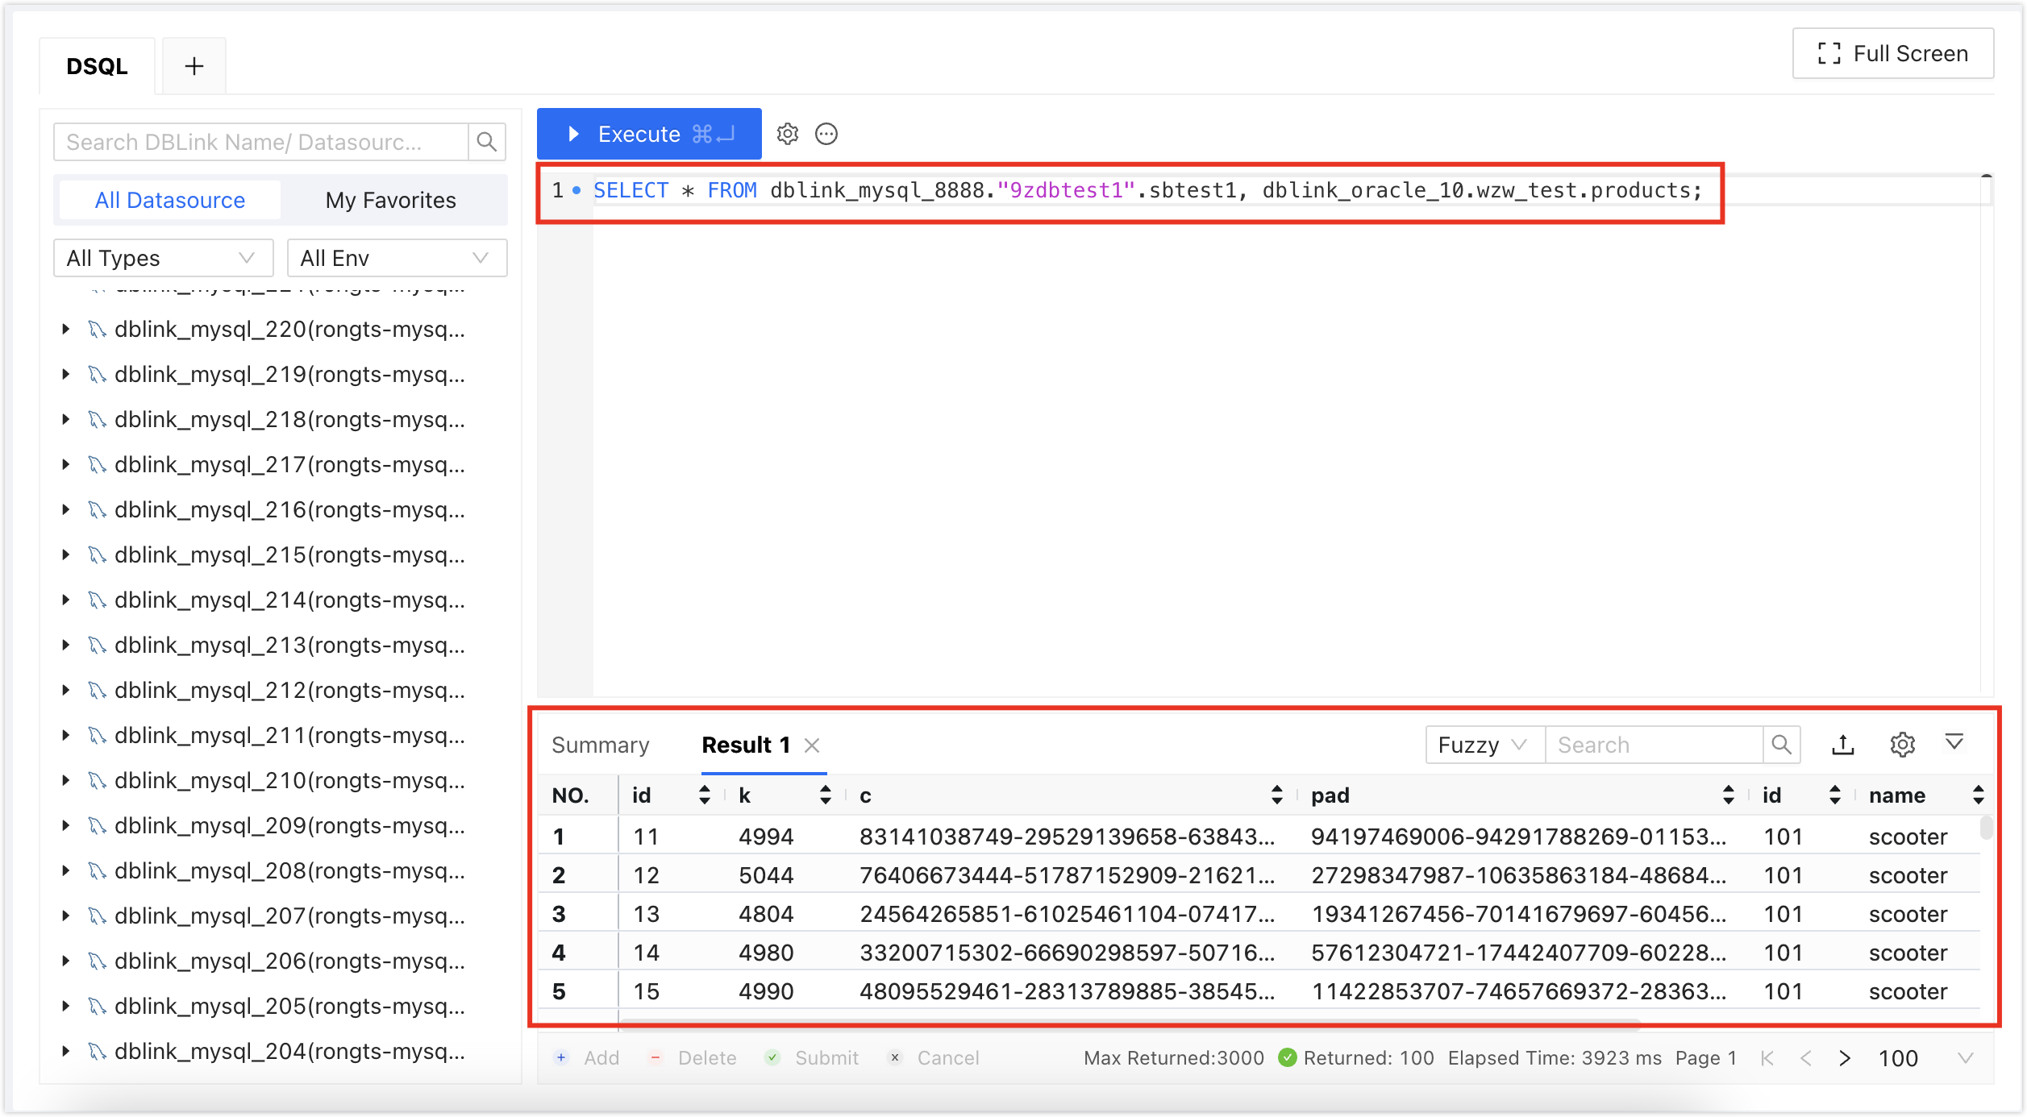Select dblink_mysql_204 datasource row

click(x=281, y=1051)
